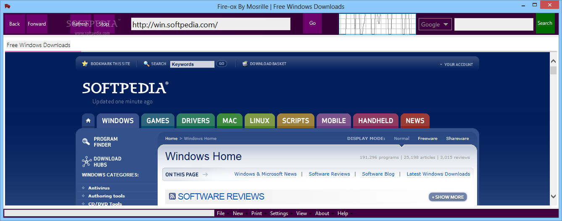Select the LINUX category tab
Screen dimensions: 562x221
click(x=259, y=121)
